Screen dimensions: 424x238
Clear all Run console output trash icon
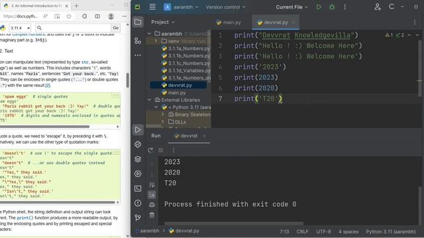tap(152, 215)
